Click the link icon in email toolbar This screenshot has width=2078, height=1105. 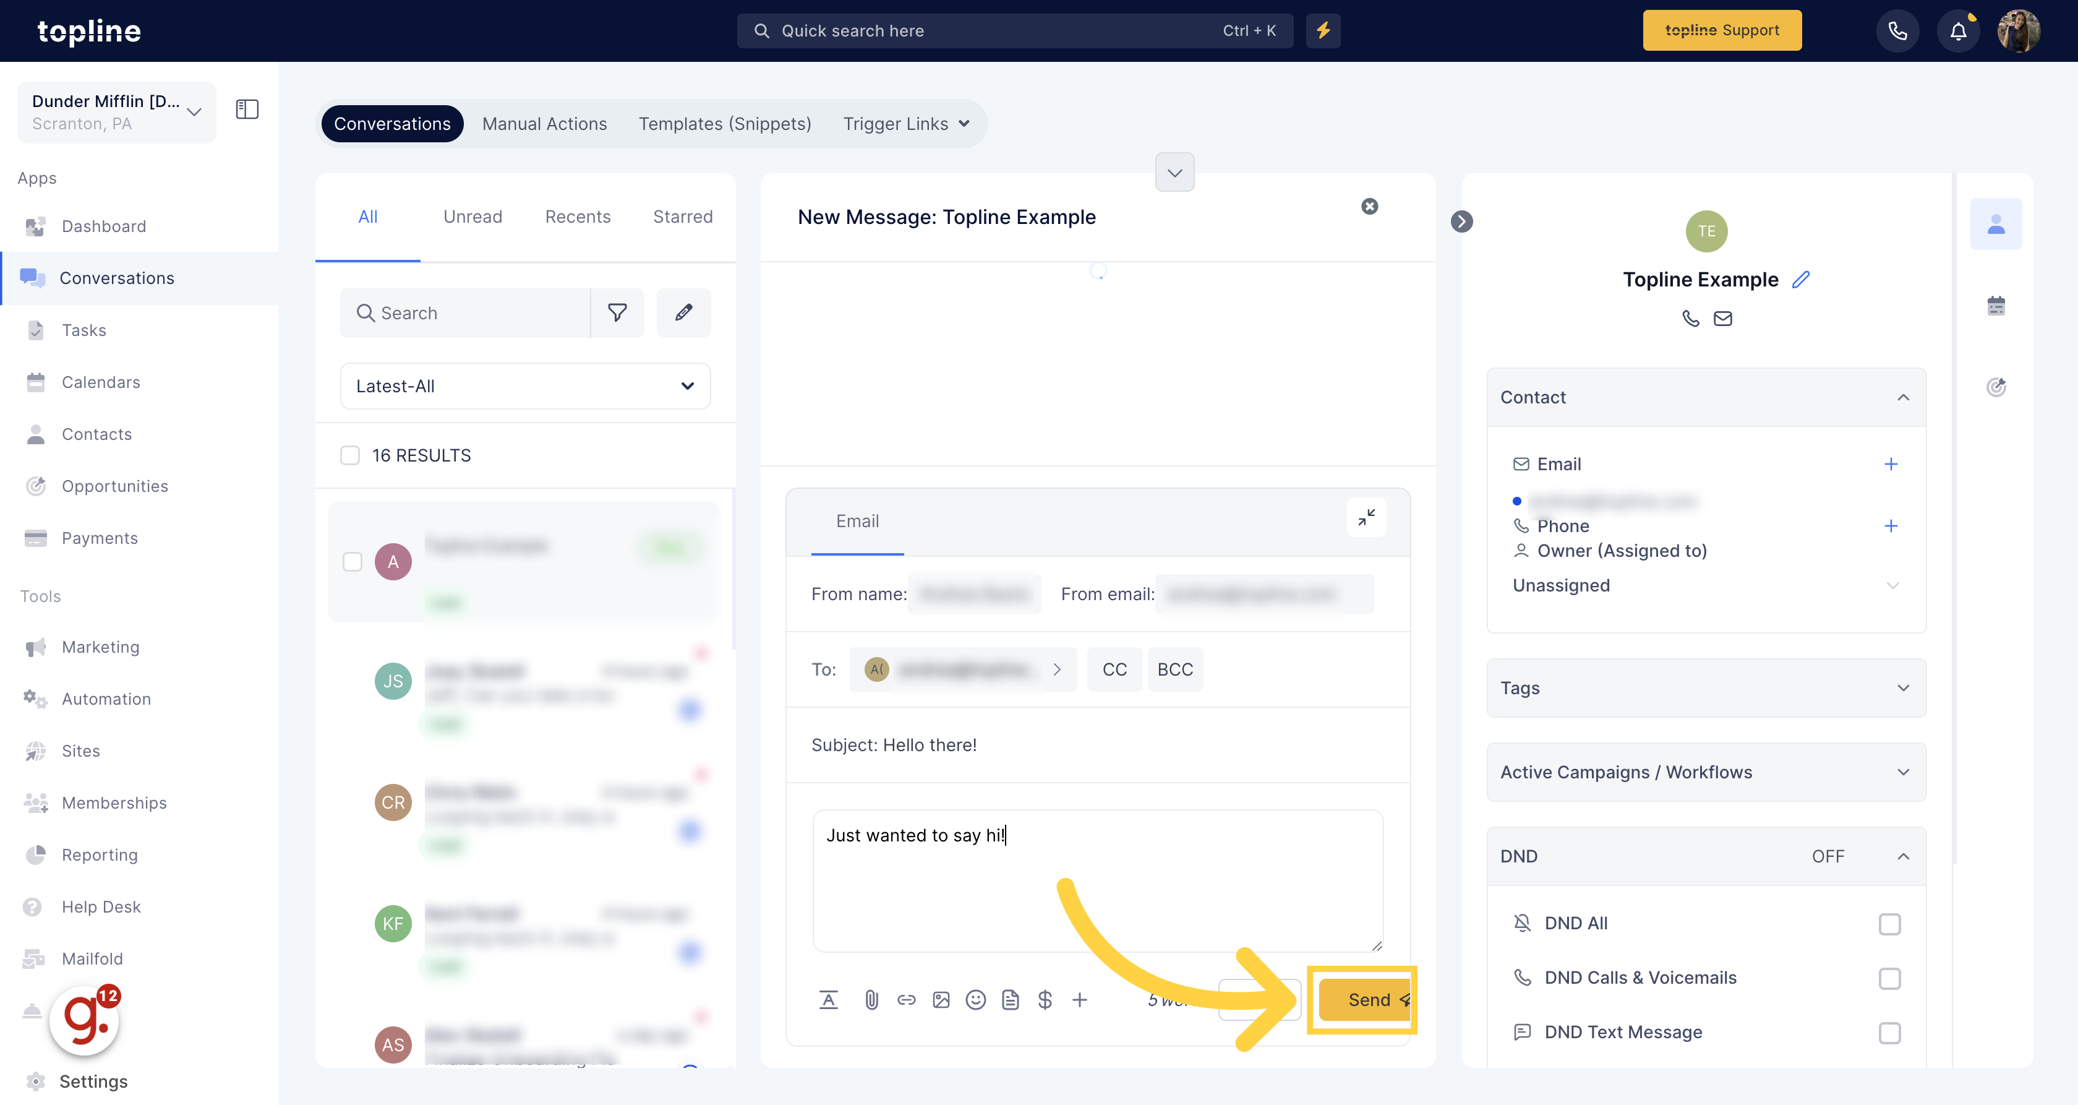[905, 999]
